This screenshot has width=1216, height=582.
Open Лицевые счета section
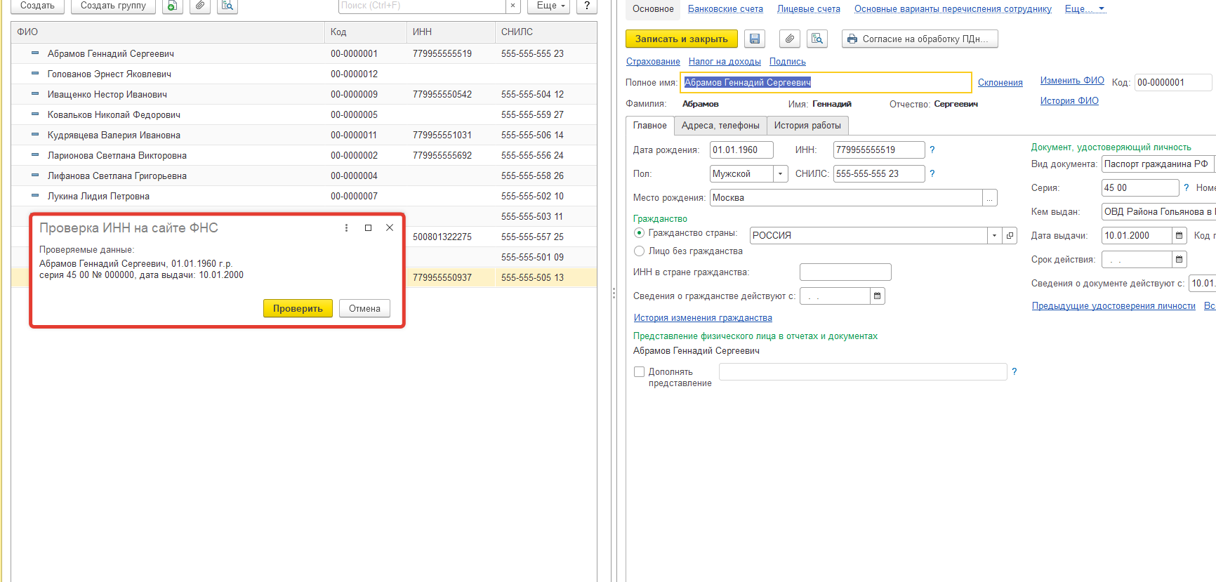(809, 8)
